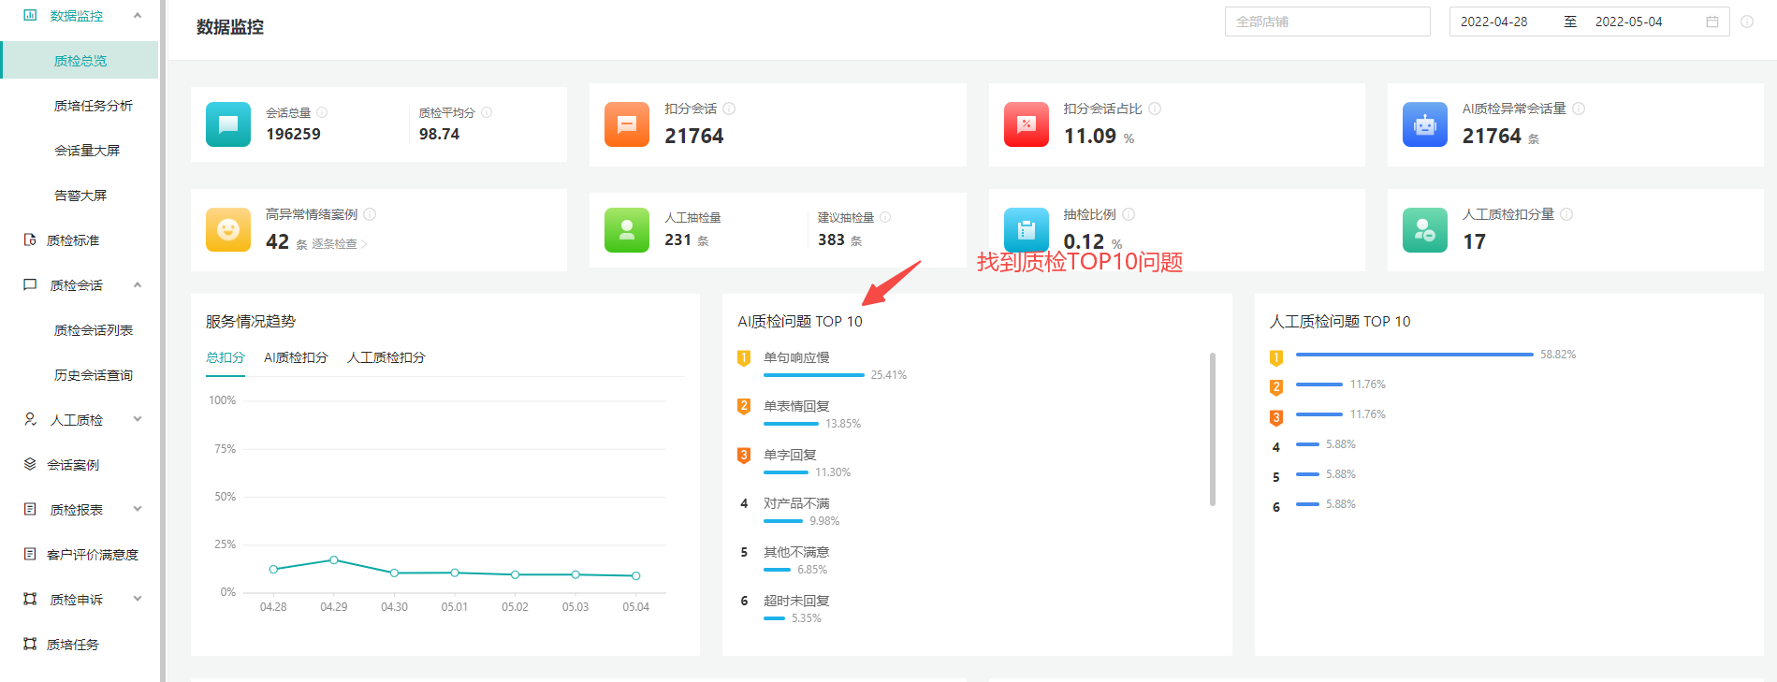Click the 383 建议抽检量 value

(831, 239)
